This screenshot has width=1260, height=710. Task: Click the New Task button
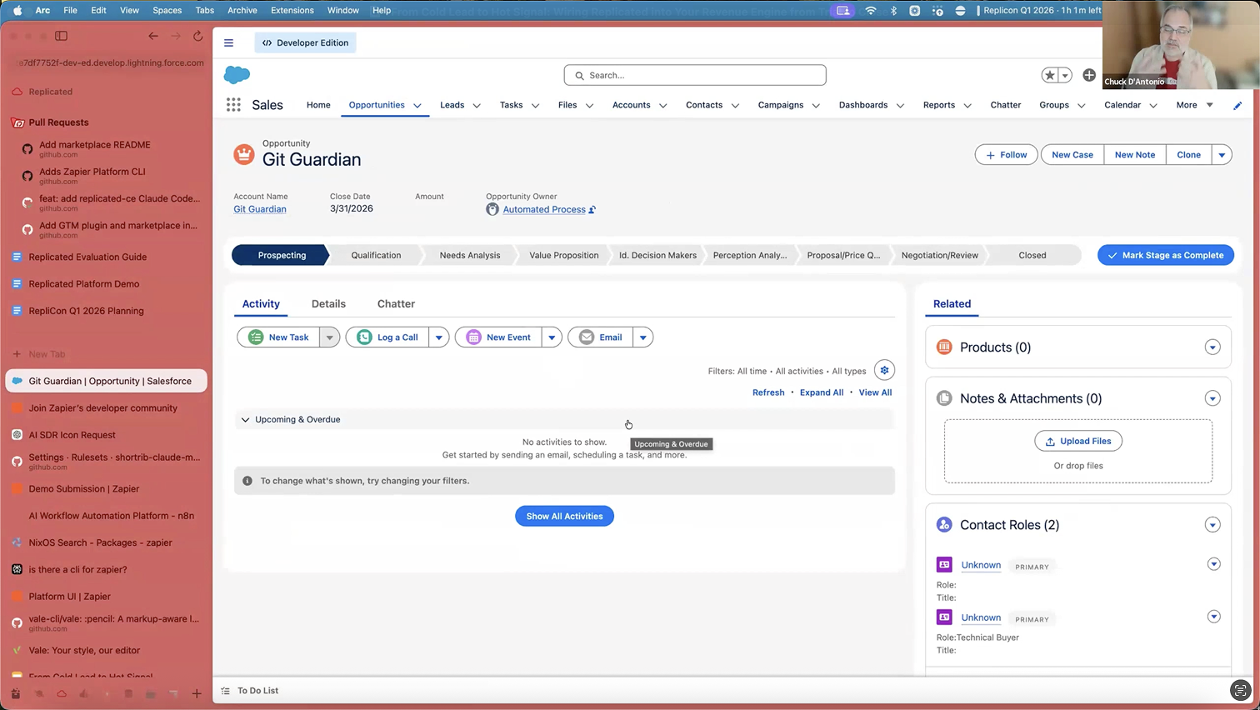click(x=279, y=337)
